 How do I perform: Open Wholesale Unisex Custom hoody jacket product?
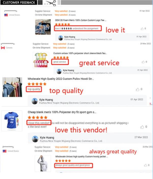point(81,157)
